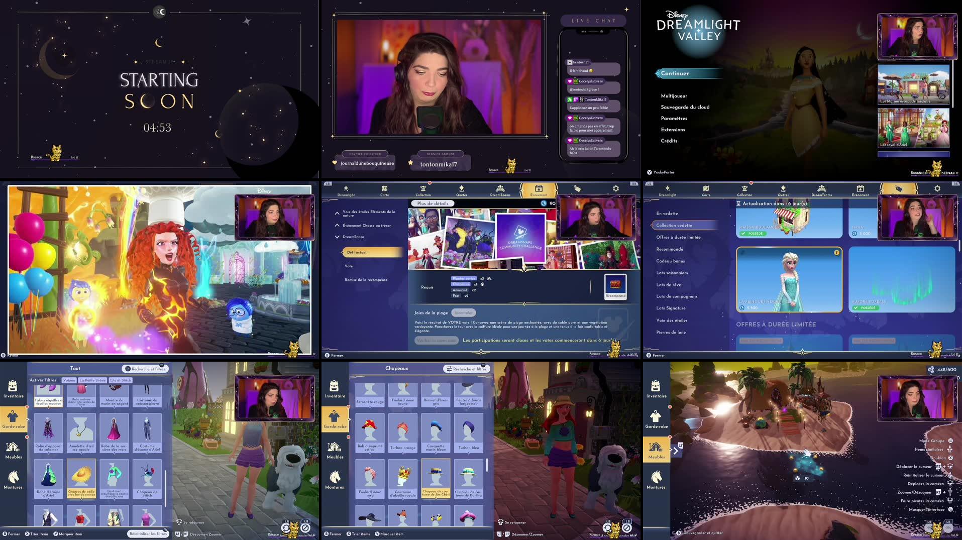962x540 pixels.
Task: Open the Collection icon in the Défi actuel screen
Action: 423,190
